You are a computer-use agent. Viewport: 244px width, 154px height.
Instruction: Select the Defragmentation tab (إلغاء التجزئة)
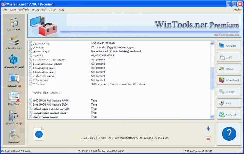229,80
